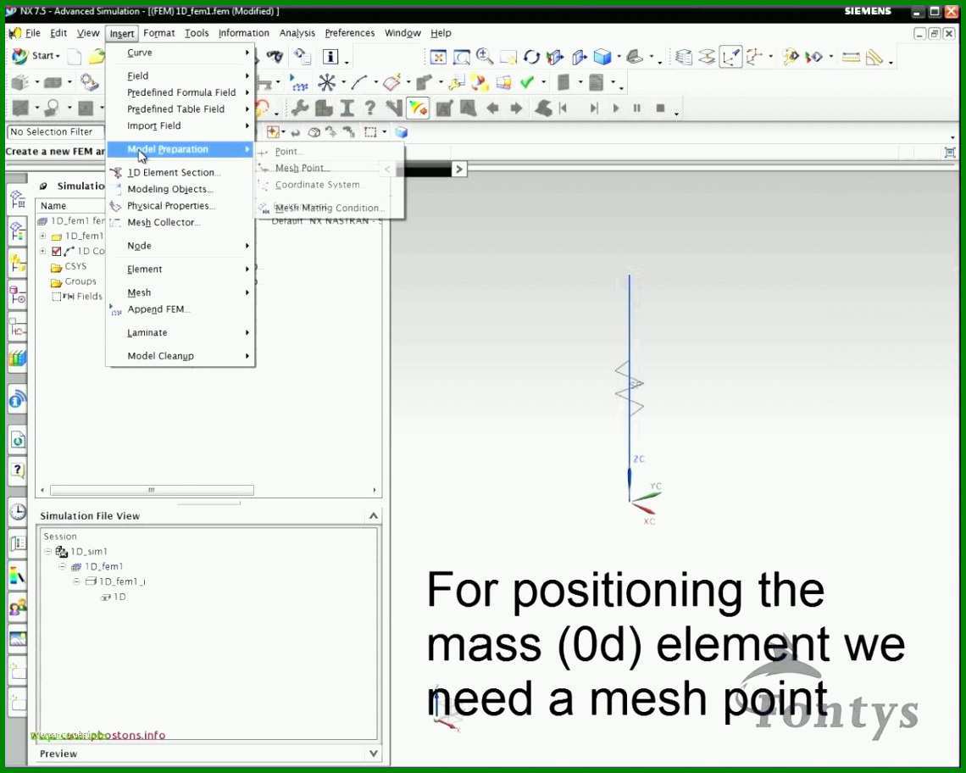Viewport: 966px width, 773px height.
Task: Click the asterisk-shaped node toolbar icon
Action: click(x=326, y=82)
